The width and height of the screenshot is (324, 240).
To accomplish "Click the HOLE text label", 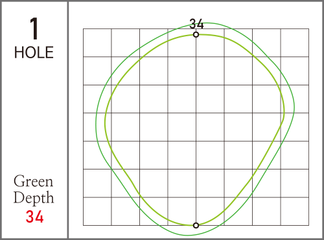I will (x=34, y=52).
